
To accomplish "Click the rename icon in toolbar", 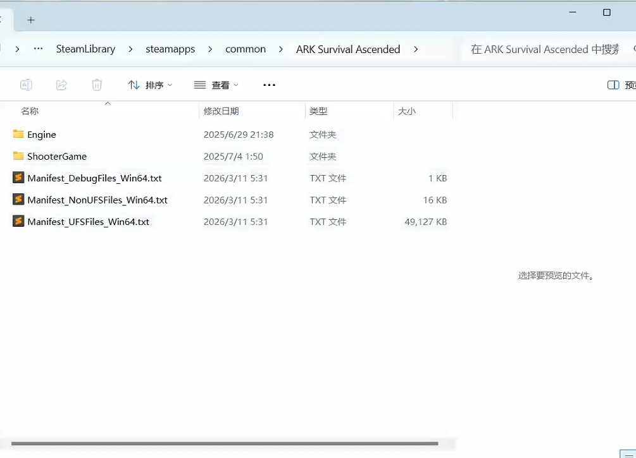I will tap(26, 85).
